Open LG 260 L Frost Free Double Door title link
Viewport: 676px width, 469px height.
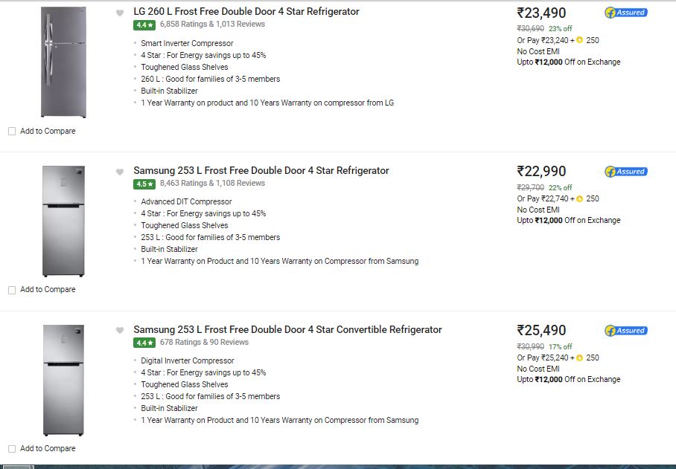246,12
